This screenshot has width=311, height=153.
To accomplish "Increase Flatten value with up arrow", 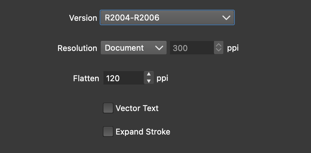I will click(x=149, y=74).
